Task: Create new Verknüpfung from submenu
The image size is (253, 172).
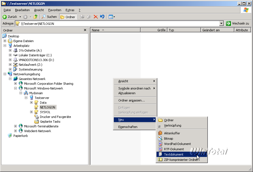Action: coord(182,125)
